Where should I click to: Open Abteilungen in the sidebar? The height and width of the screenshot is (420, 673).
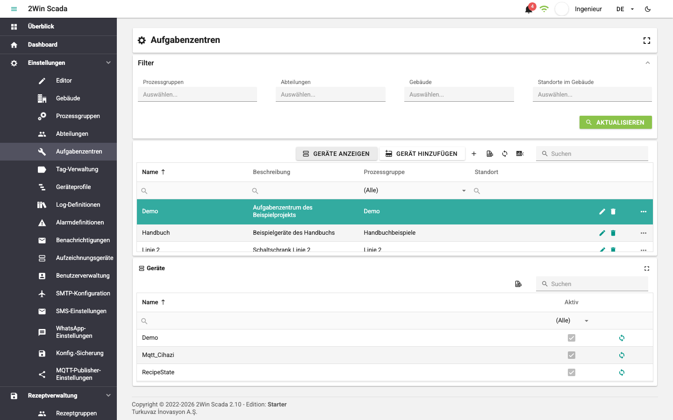click(x=58, y=134)
